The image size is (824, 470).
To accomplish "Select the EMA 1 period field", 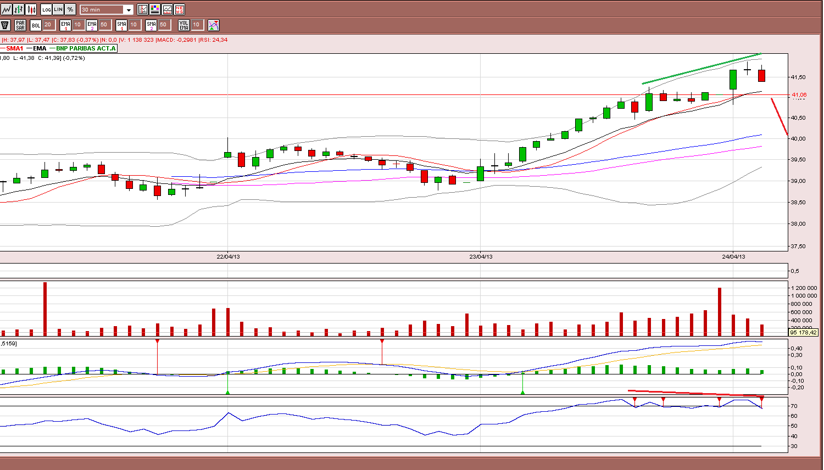I will [x=78, y=25].
